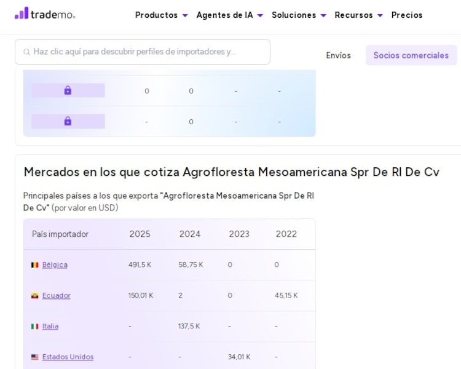Click Ecuador's 2024 value of 2
The image size is (461, 369).
pyautogui.click(x=180, y=295)
